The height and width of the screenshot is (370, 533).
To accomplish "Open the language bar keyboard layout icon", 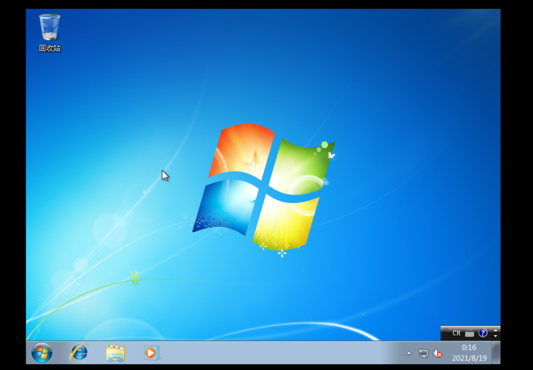I will coord(470,334).
